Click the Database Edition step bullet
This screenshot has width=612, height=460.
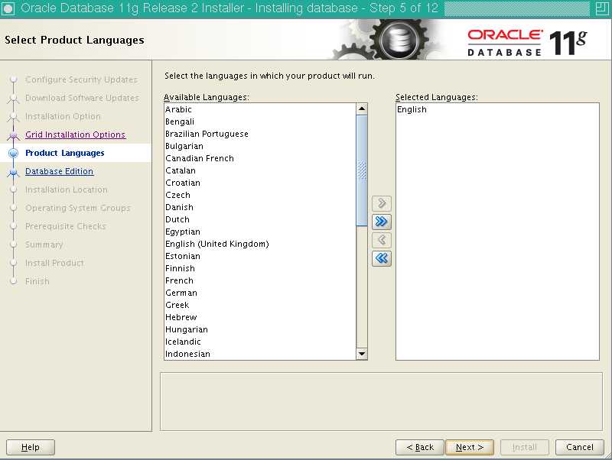point(13,171)
